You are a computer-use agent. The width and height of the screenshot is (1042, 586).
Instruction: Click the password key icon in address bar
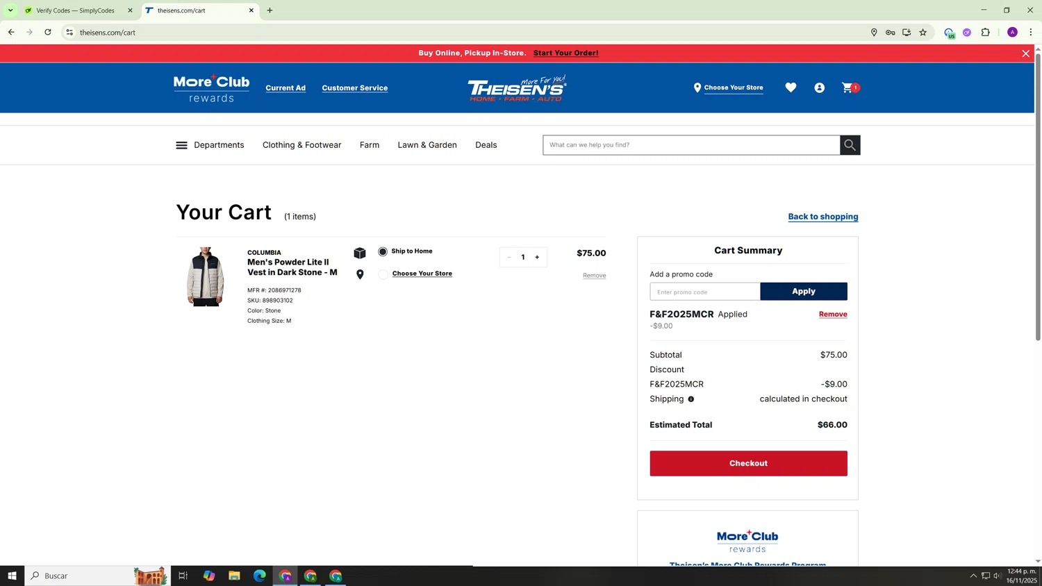click(x=891, y=33)
